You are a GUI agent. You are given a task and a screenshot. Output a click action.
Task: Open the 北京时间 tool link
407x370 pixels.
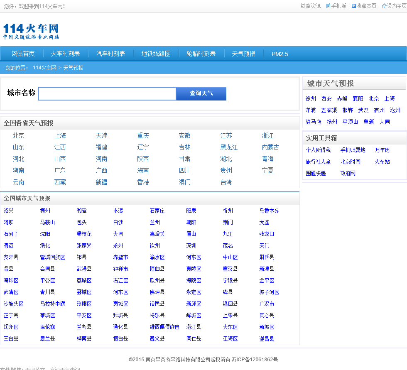tap(350, 162)
